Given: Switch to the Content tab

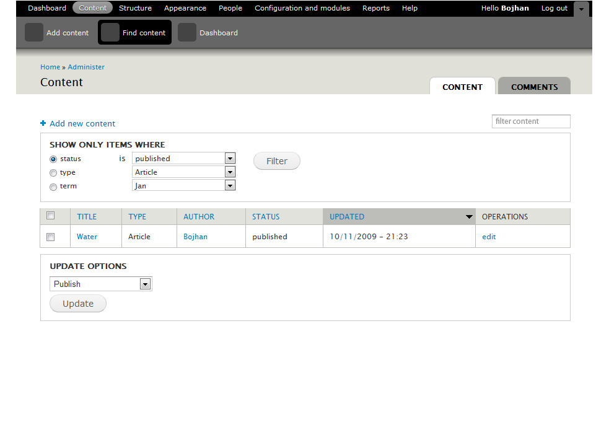Looking at the screenshot, I should (x=463, y=86).
